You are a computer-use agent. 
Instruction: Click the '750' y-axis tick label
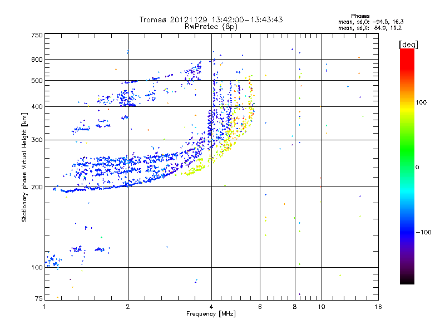point(37,35)
